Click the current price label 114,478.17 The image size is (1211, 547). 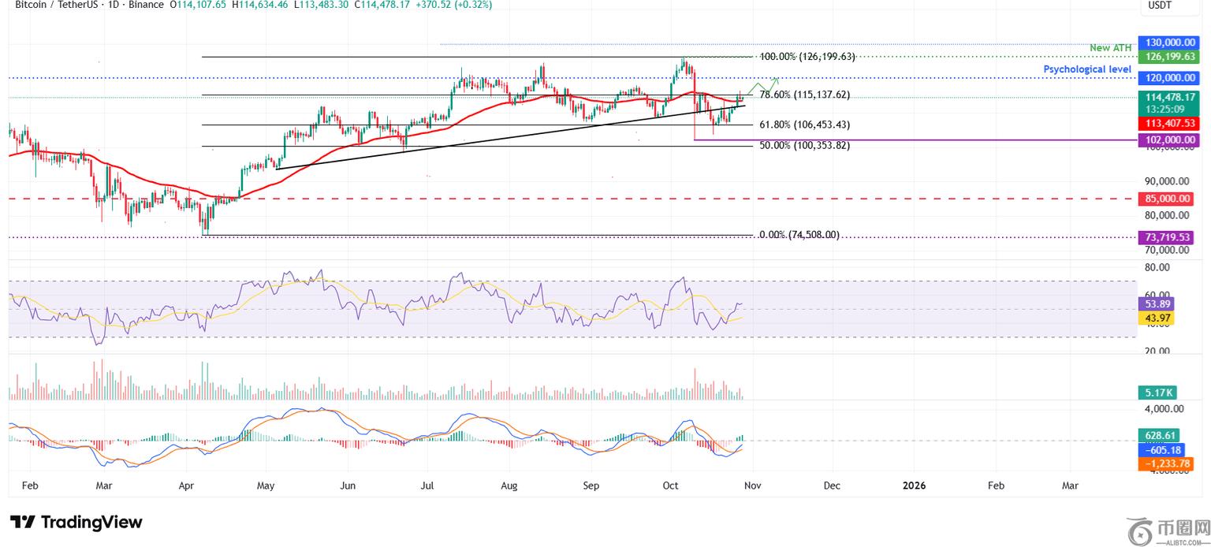(x=1166, y=98)
